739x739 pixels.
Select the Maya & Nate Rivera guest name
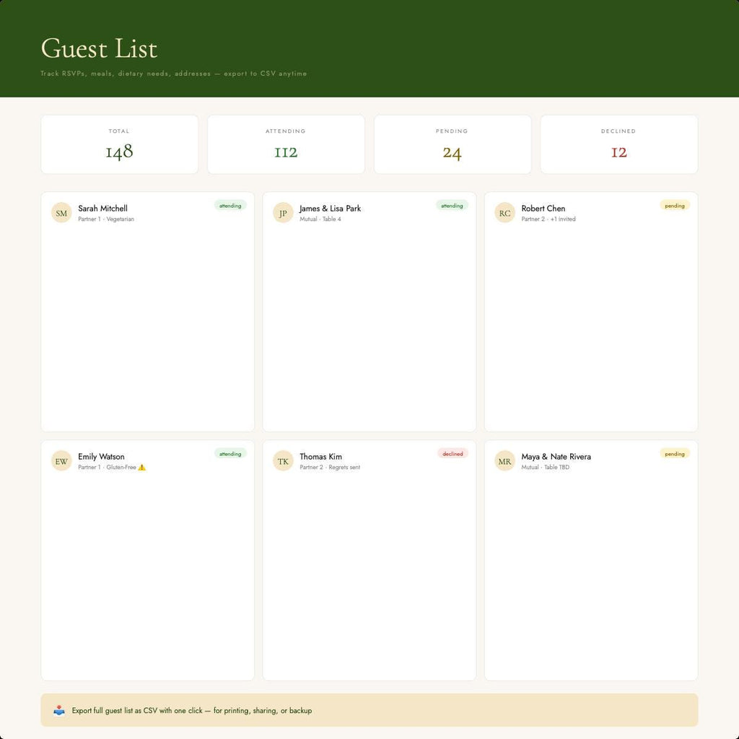[x=556, y=457]
